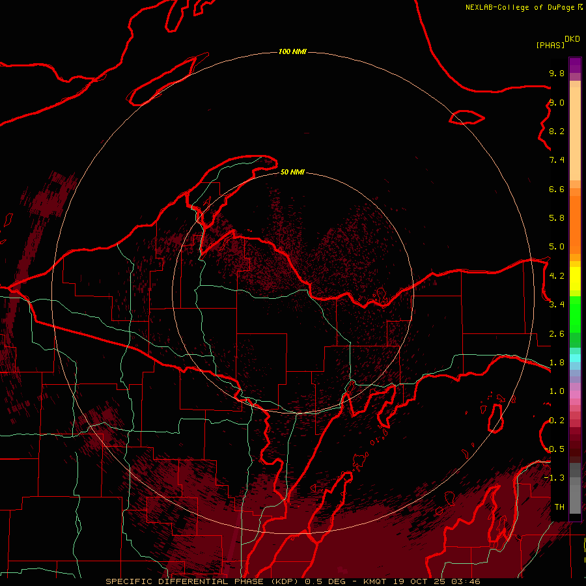Image resolution: width=586 pixels, height=586 pixels.
Task: Click the KMQT station identifier in the caption
Action: click(375, 581)
